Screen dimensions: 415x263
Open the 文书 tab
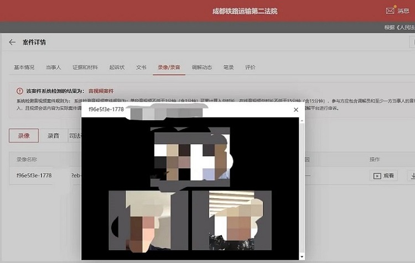coord(141,68)
